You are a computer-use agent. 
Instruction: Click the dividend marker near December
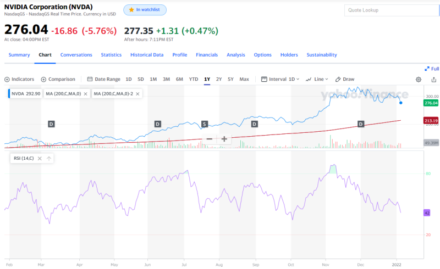click(x=361, y=124)
